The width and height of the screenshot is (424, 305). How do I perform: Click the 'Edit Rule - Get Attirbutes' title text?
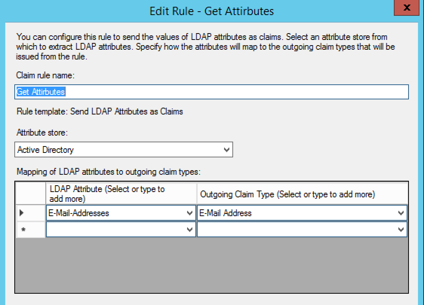pos(212,11)
